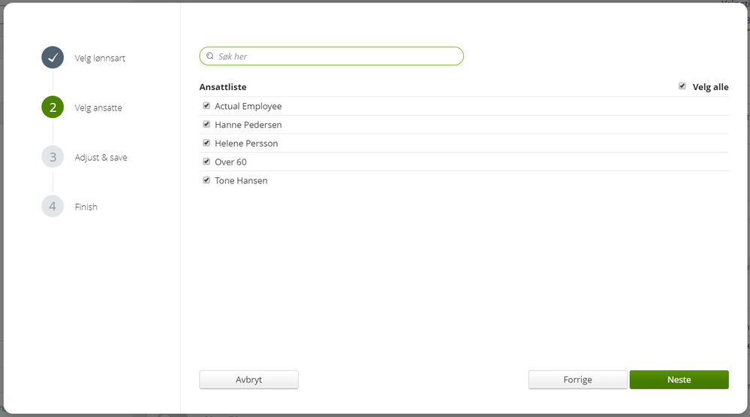Open the Adjust & save step
This screenshot has width=750, height=417.
tap(101, 157)
